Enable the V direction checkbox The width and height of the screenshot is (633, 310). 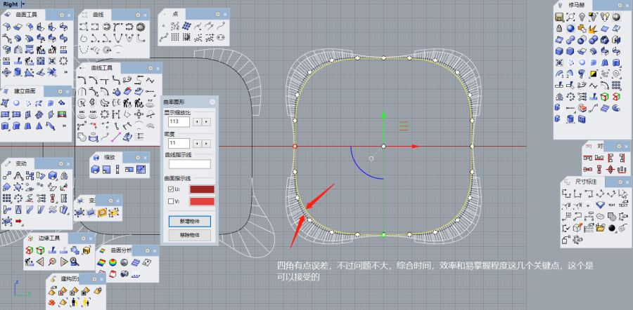click(x=170, y=202)
